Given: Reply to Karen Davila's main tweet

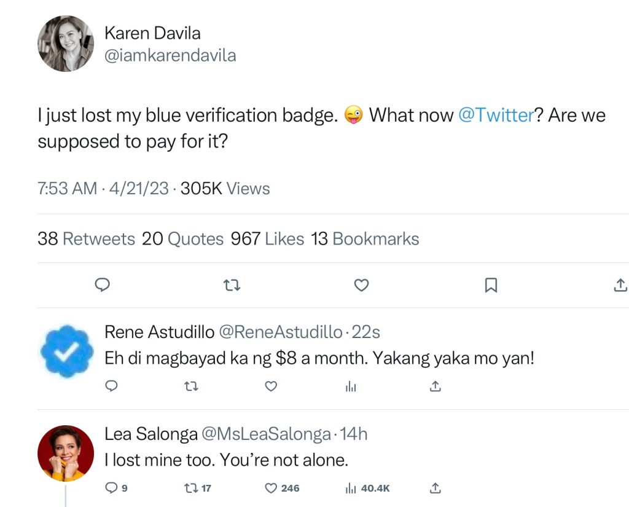Looking at the screenshot, I should tap(103, 285).
